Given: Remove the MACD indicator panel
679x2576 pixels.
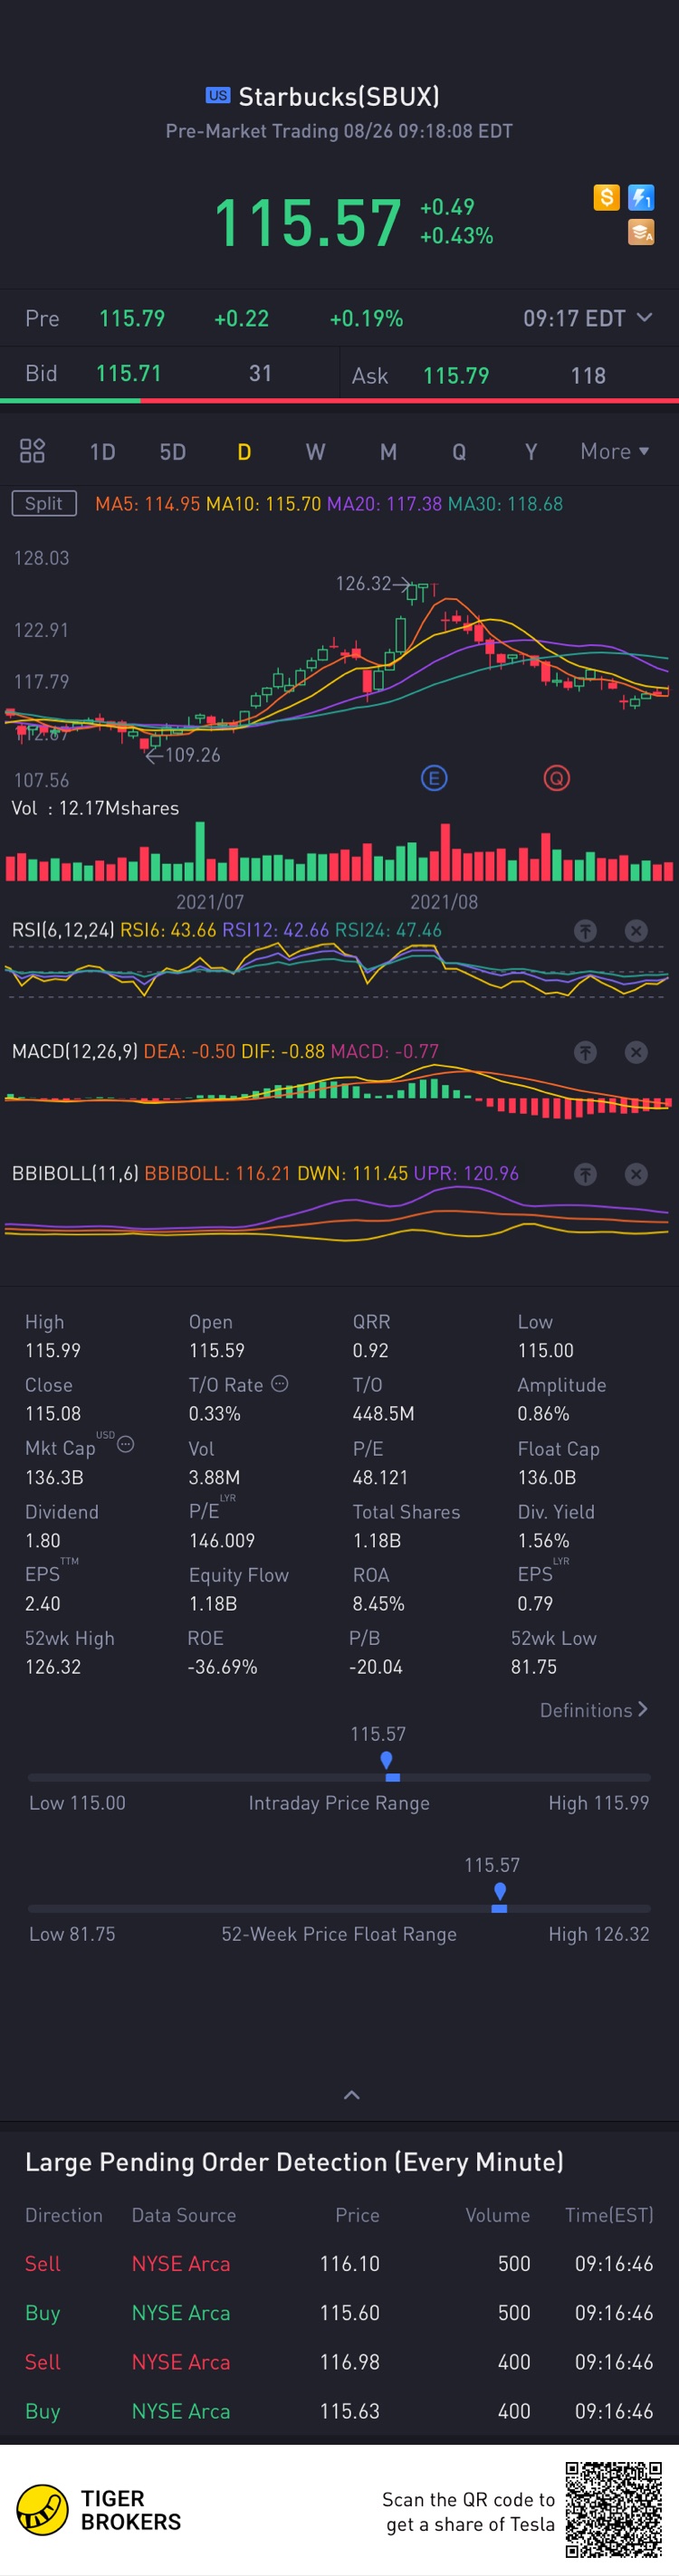Looking at the screenshot, I should click(636, 1052).
